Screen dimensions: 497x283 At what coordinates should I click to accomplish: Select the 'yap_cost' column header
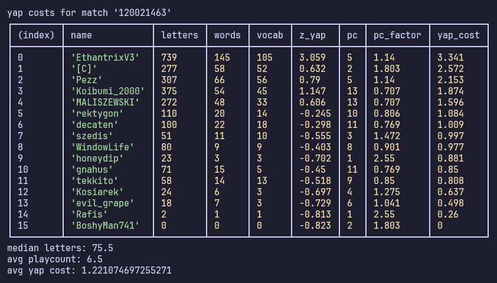coord(458,35)
